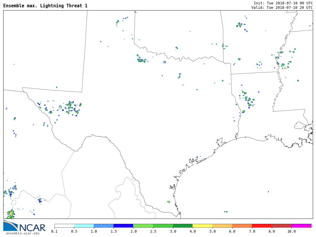This screenshot has width=316, height=237.
Task: Click the 7.0 colorbar tick label
Action: tap(252, 231)
